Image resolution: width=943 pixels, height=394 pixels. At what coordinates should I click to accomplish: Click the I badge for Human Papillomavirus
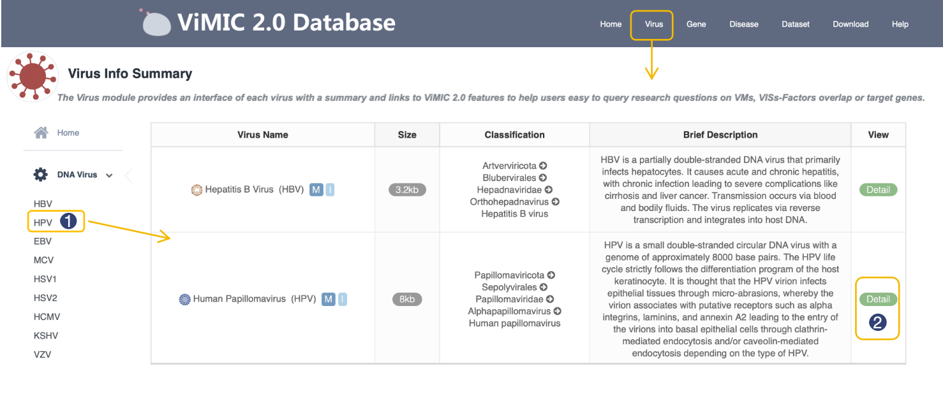[x=342, y=299]
